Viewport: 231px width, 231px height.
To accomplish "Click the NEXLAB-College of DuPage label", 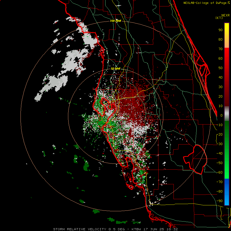I will pyautogui.click(x=206, y=3).
